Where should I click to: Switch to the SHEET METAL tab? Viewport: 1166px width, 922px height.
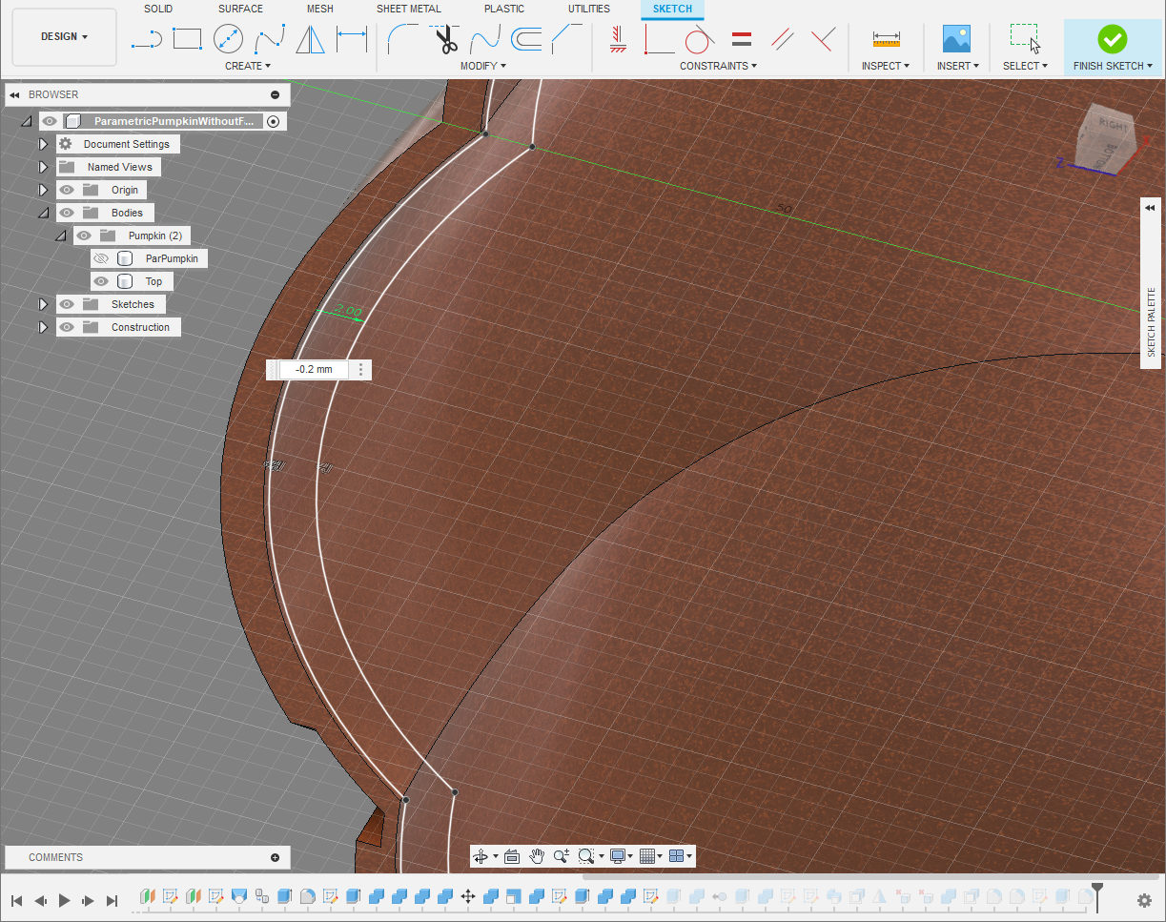click(408, 9)
